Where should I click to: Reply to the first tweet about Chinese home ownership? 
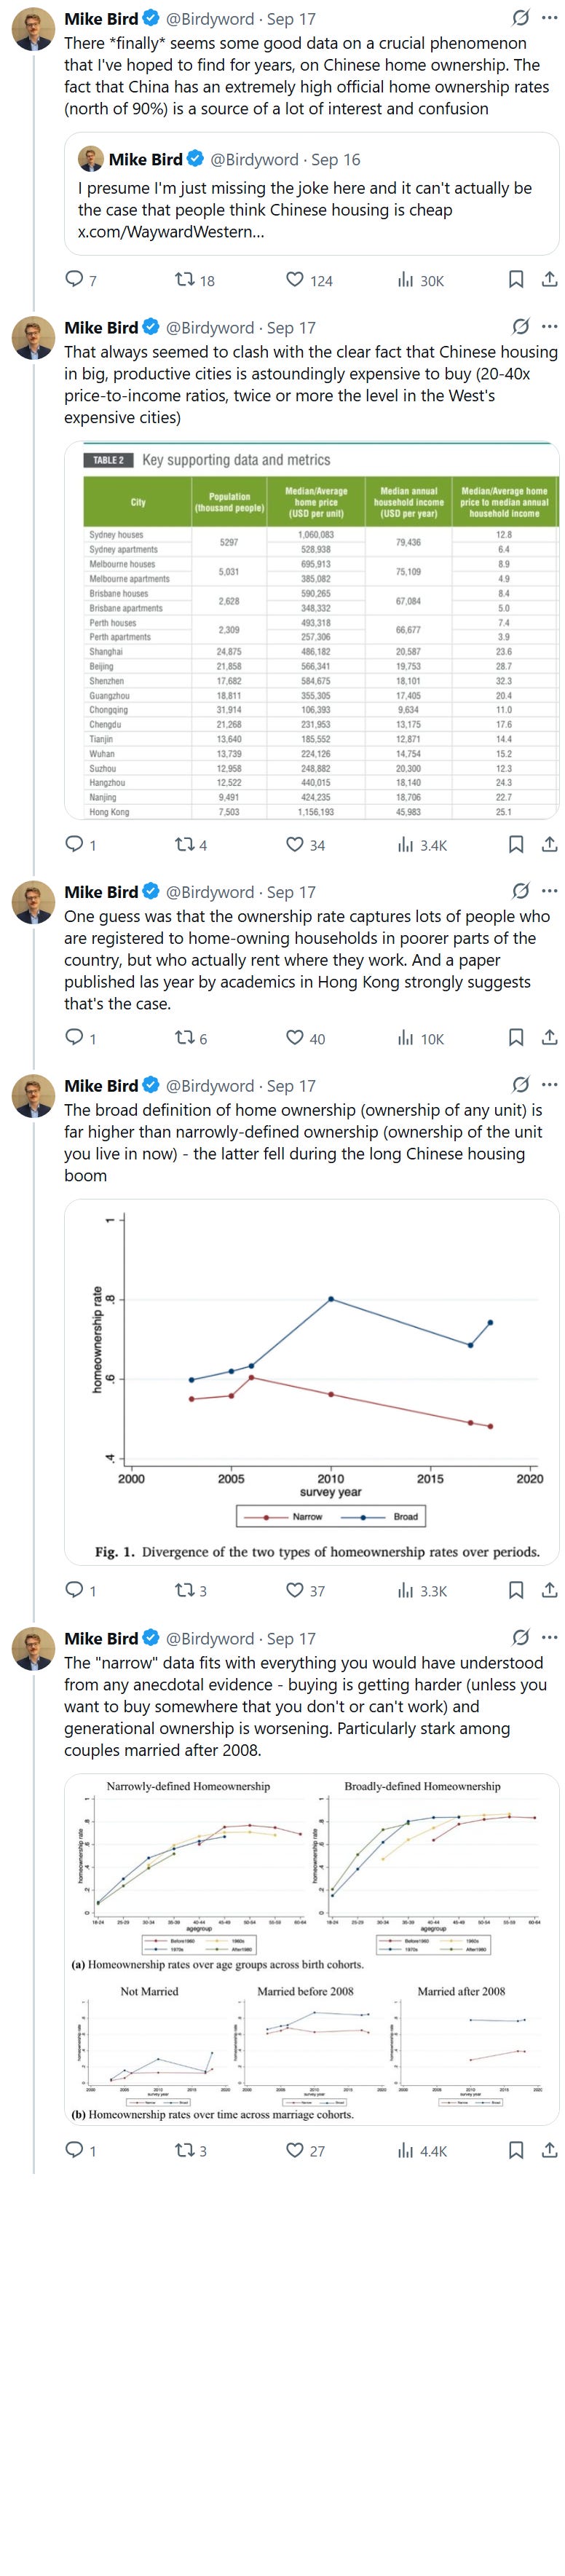74,280
